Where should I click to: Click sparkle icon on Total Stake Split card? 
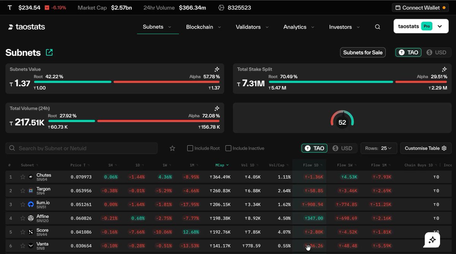(x=444, y=69)
